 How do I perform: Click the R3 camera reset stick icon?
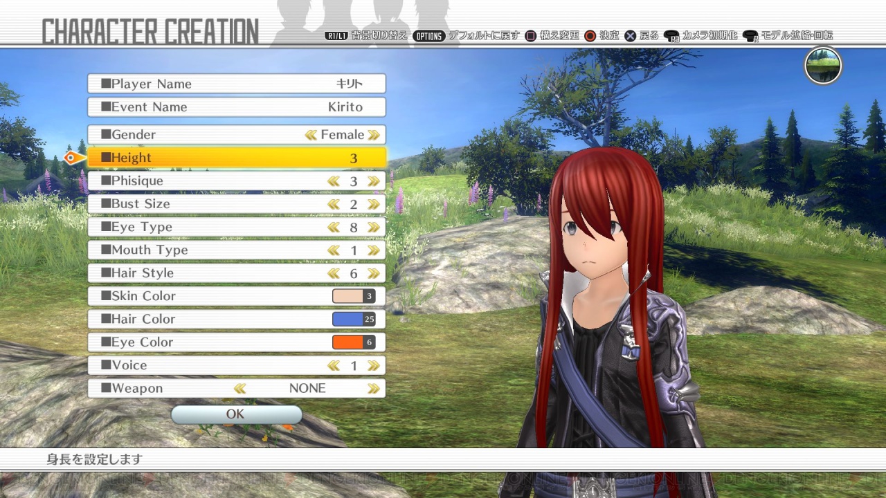(x=671, y=36)
